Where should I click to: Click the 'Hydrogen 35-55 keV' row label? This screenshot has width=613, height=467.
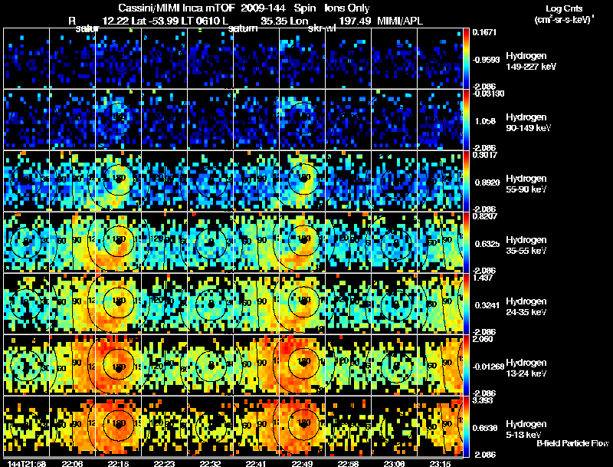(526, 245)
